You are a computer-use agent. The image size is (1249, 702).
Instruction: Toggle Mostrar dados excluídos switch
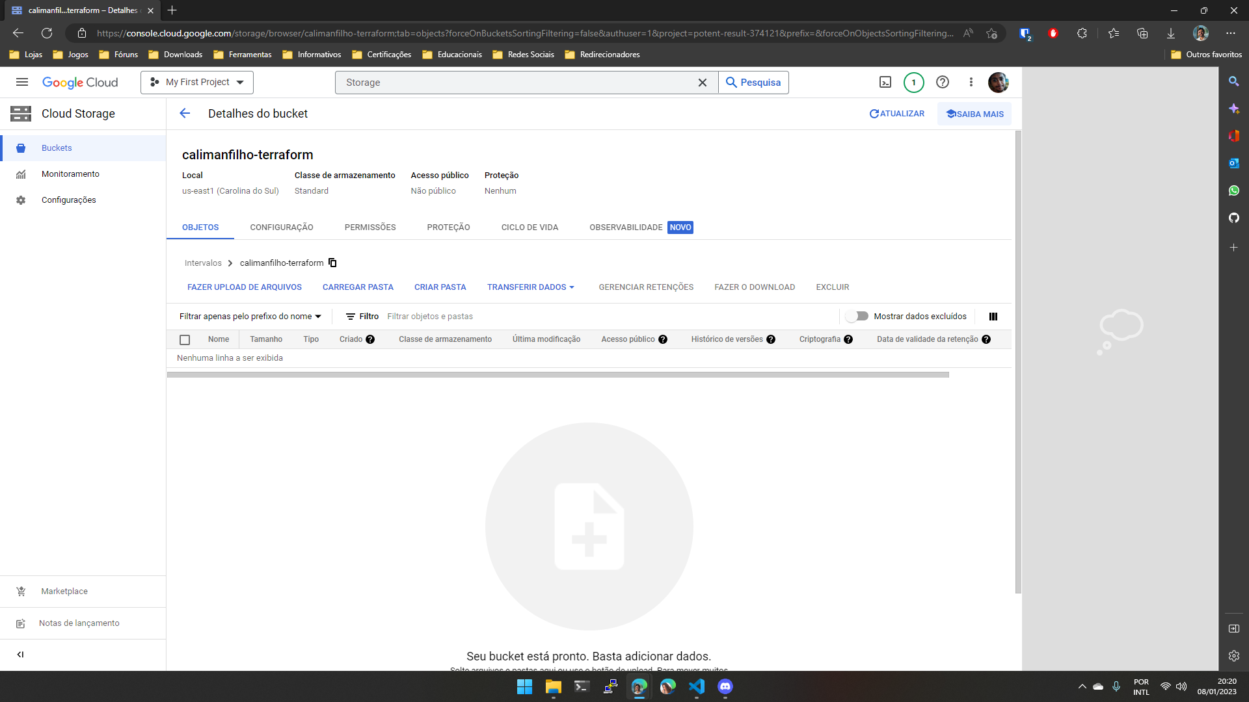point(857,317)
